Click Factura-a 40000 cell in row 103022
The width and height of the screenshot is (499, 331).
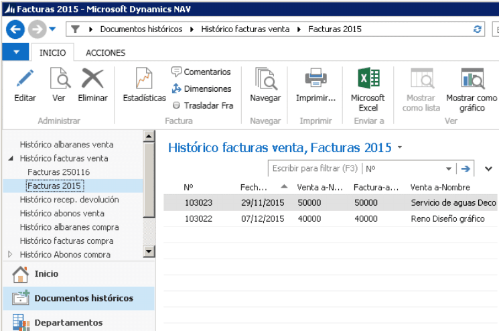pos(366,218)
